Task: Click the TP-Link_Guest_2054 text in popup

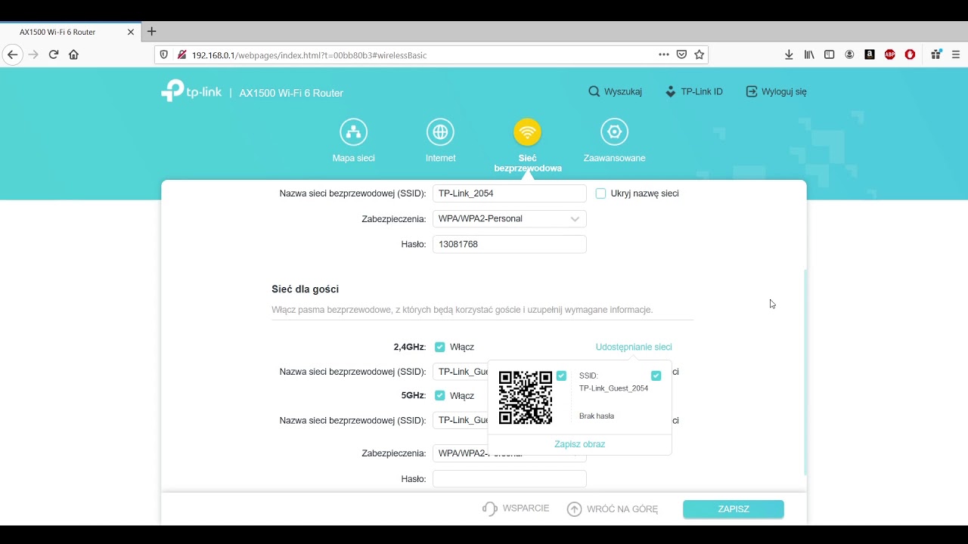Action: tap(613, 388)
